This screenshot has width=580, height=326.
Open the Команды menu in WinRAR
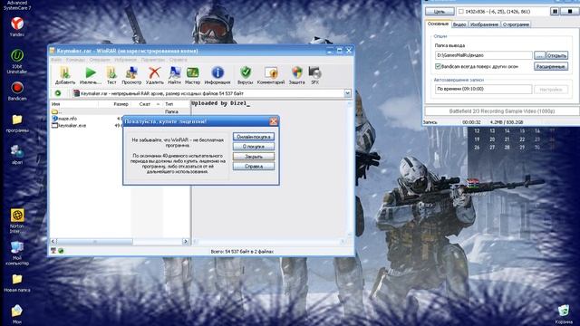[75, 60]
